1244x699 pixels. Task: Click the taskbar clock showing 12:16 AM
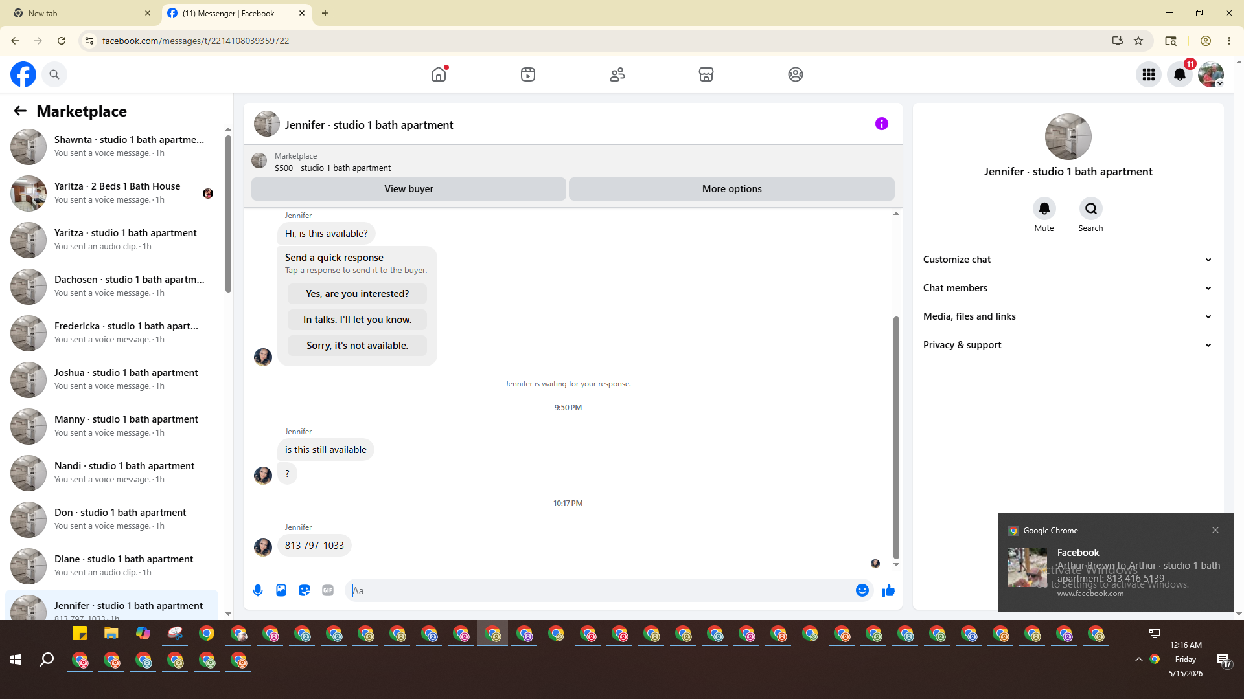[x=1186, y=660]
